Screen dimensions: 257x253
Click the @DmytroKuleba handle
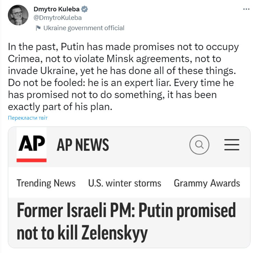pos(58,18)
